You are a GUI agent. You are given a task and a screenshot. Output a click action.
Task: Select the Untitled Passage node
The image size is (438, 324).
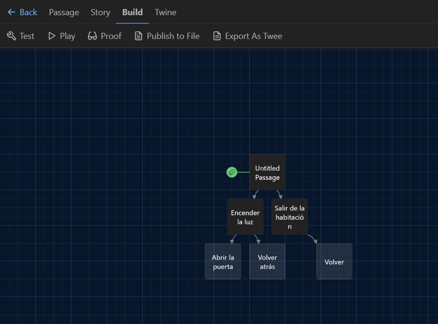(x=267, y=172)
